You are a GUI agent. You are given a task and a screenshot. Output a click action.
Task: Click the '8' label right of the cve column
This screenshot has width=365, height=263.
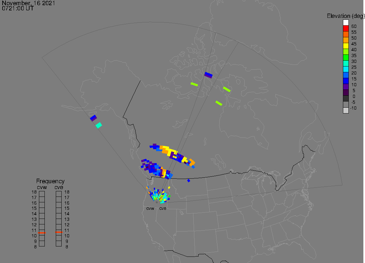point(67,247)
